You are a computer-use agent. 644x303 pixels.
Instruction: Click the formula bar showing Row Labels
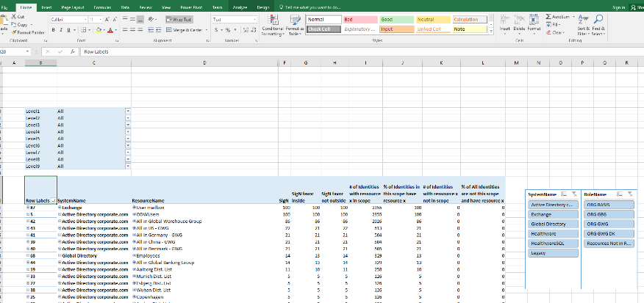point(362,51)
